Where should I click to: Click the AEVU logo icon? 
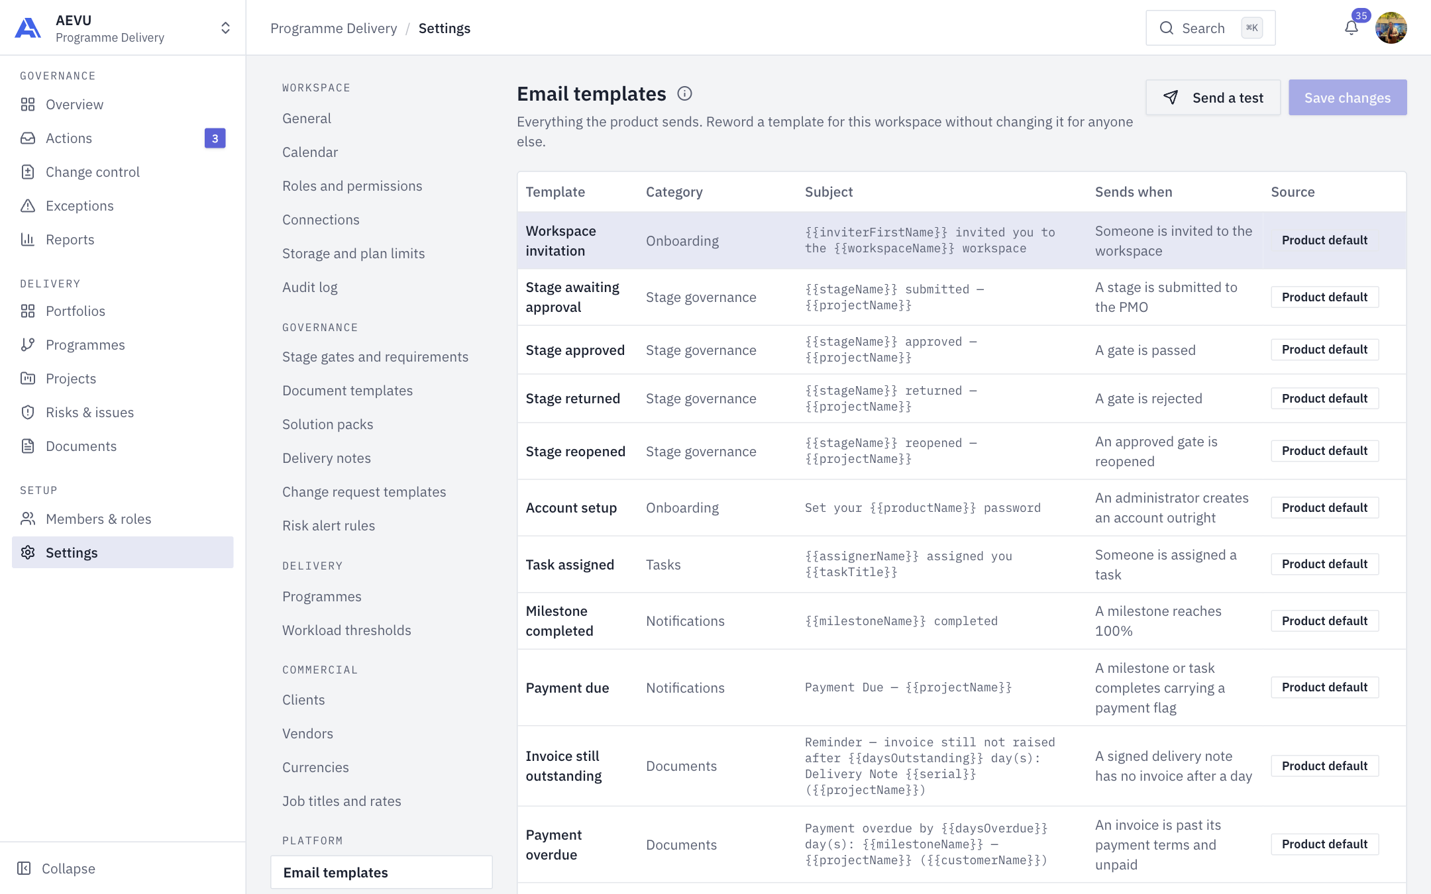point(28,28)
